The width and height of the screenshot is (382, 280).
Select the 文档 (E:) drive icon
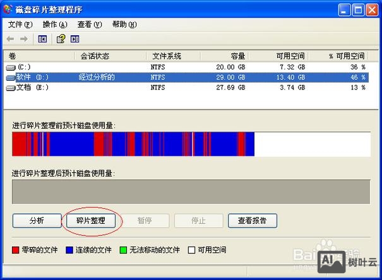click(x=11, y=88)
